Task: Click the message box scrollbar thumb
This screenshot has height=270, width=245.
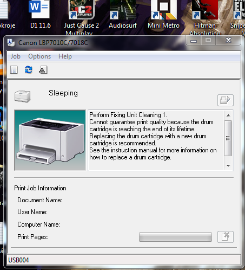Action: pos(228,138)
